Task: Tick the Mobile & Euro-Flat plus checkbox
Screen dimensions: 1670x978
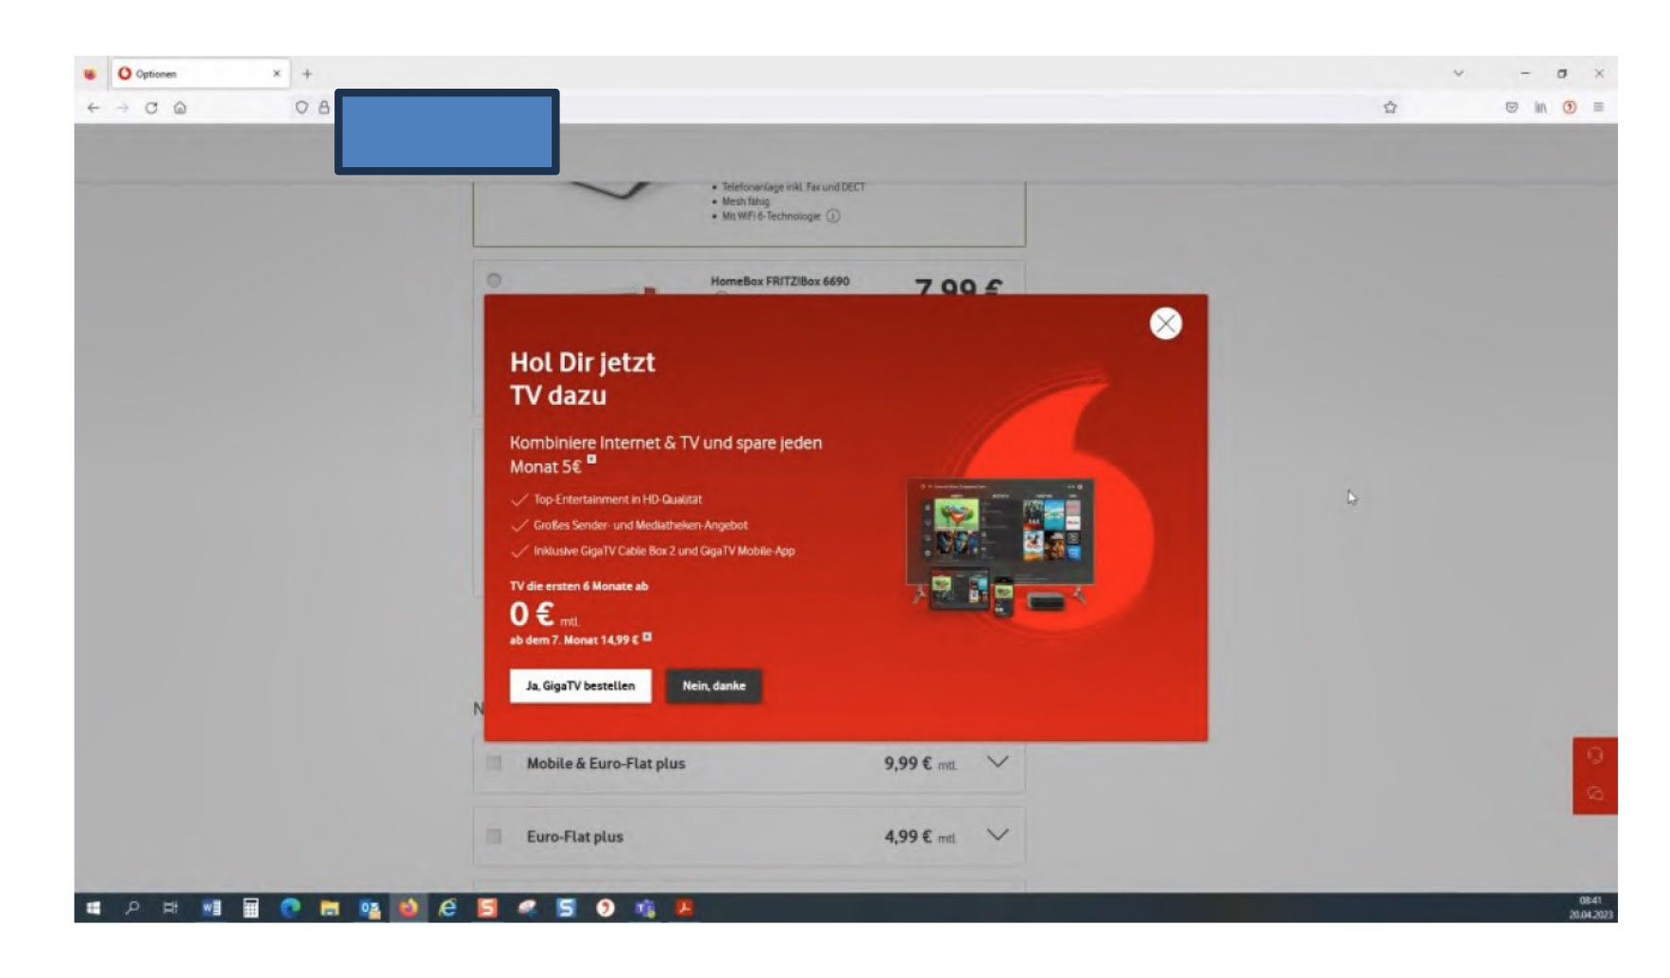Action: (494, 764)
